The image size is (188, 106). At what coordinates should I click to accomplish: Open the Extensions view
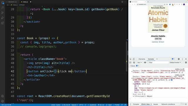[3, 23]
